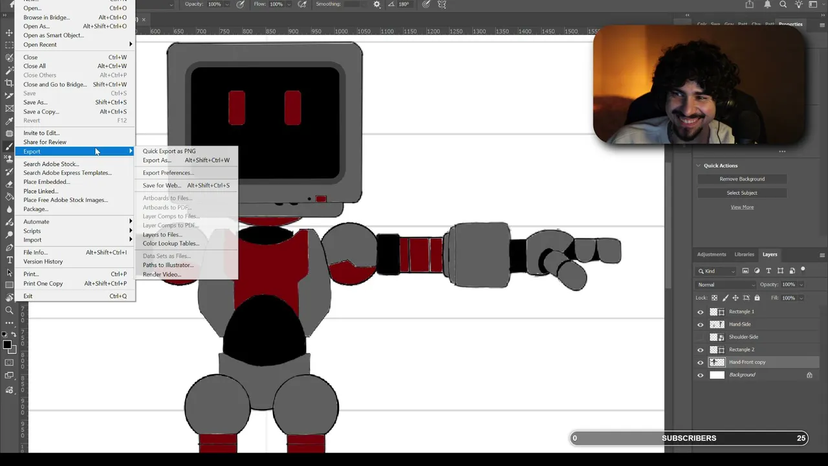
Task: Filter layers by adjustment layers
Action: [757, 271]
